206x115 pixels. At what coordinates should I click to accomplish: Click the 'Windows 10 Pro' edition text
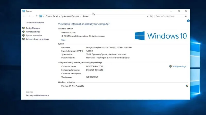click(x=68, y=32)
